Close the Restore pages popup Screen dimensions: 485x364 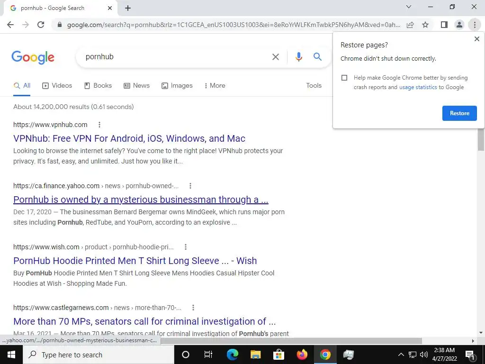point(476,39)
